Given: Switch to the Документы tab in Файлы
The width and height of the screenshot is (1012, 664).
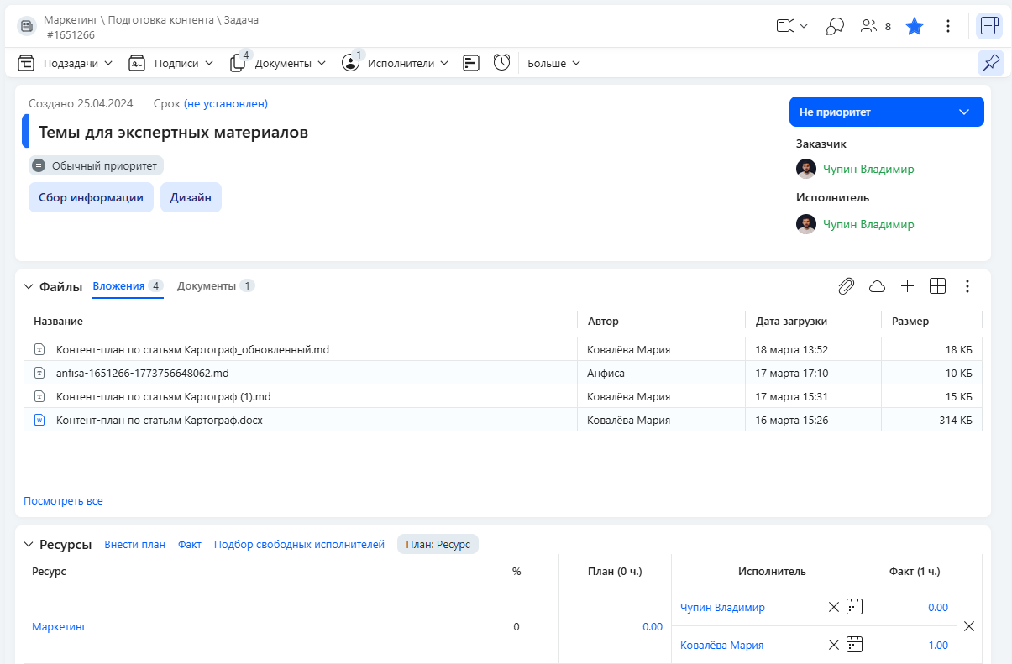Looking at the screenshot, I should coord(216,286).
